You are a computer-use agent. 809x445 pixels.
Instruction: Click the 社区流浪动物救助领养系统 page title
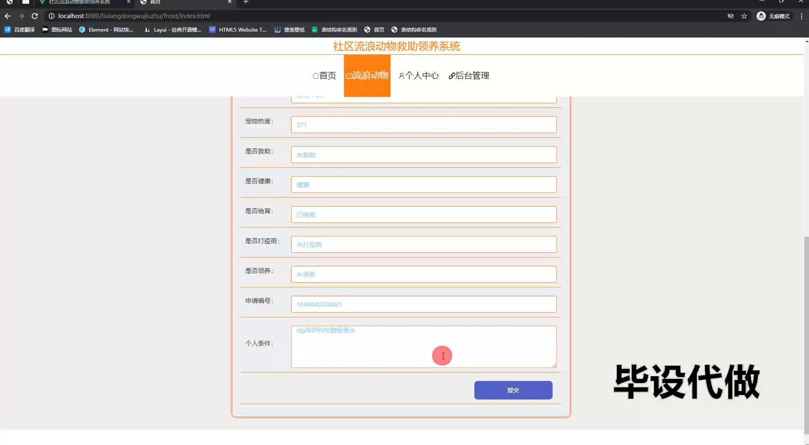pyautogui.click(x=396, y=46)
